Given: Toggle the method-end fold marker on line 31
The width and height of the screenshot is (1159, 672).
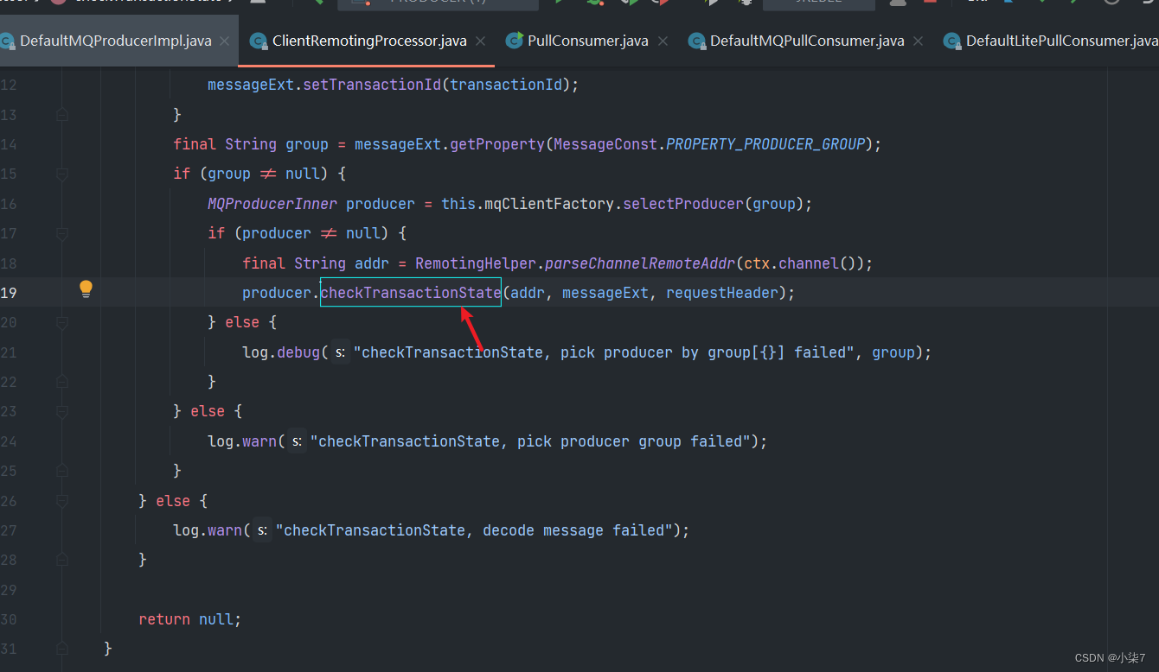Looking at the screenshot, I should (61, 649).
